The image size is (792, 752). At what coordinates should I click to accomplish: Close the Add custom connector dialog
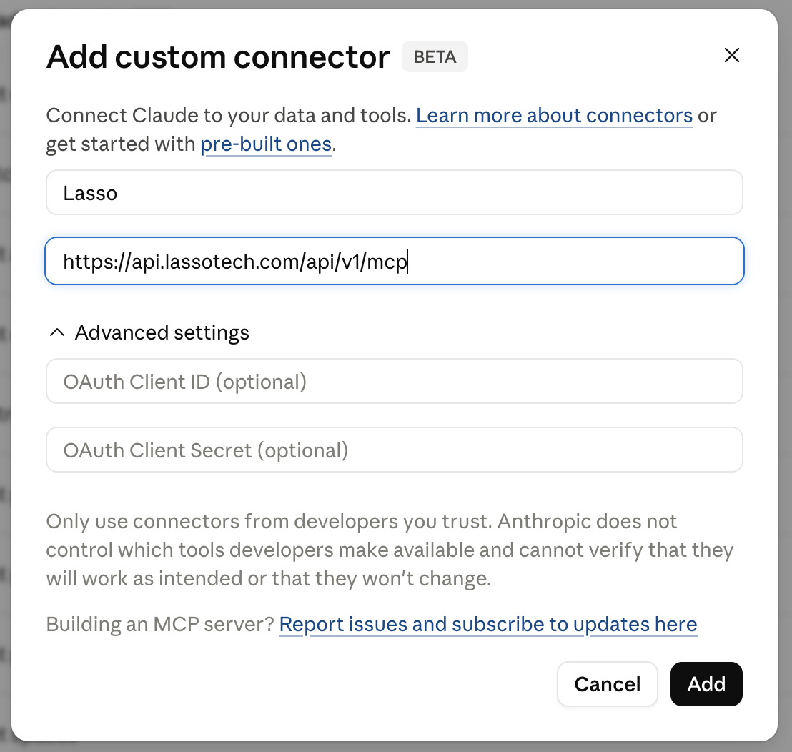point(731,55)
